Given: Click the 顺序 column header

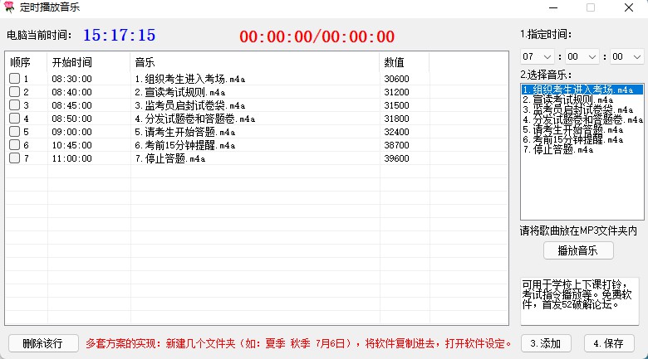Looking at the screenshot, I should pyautogui.click(x=27, y=62).
